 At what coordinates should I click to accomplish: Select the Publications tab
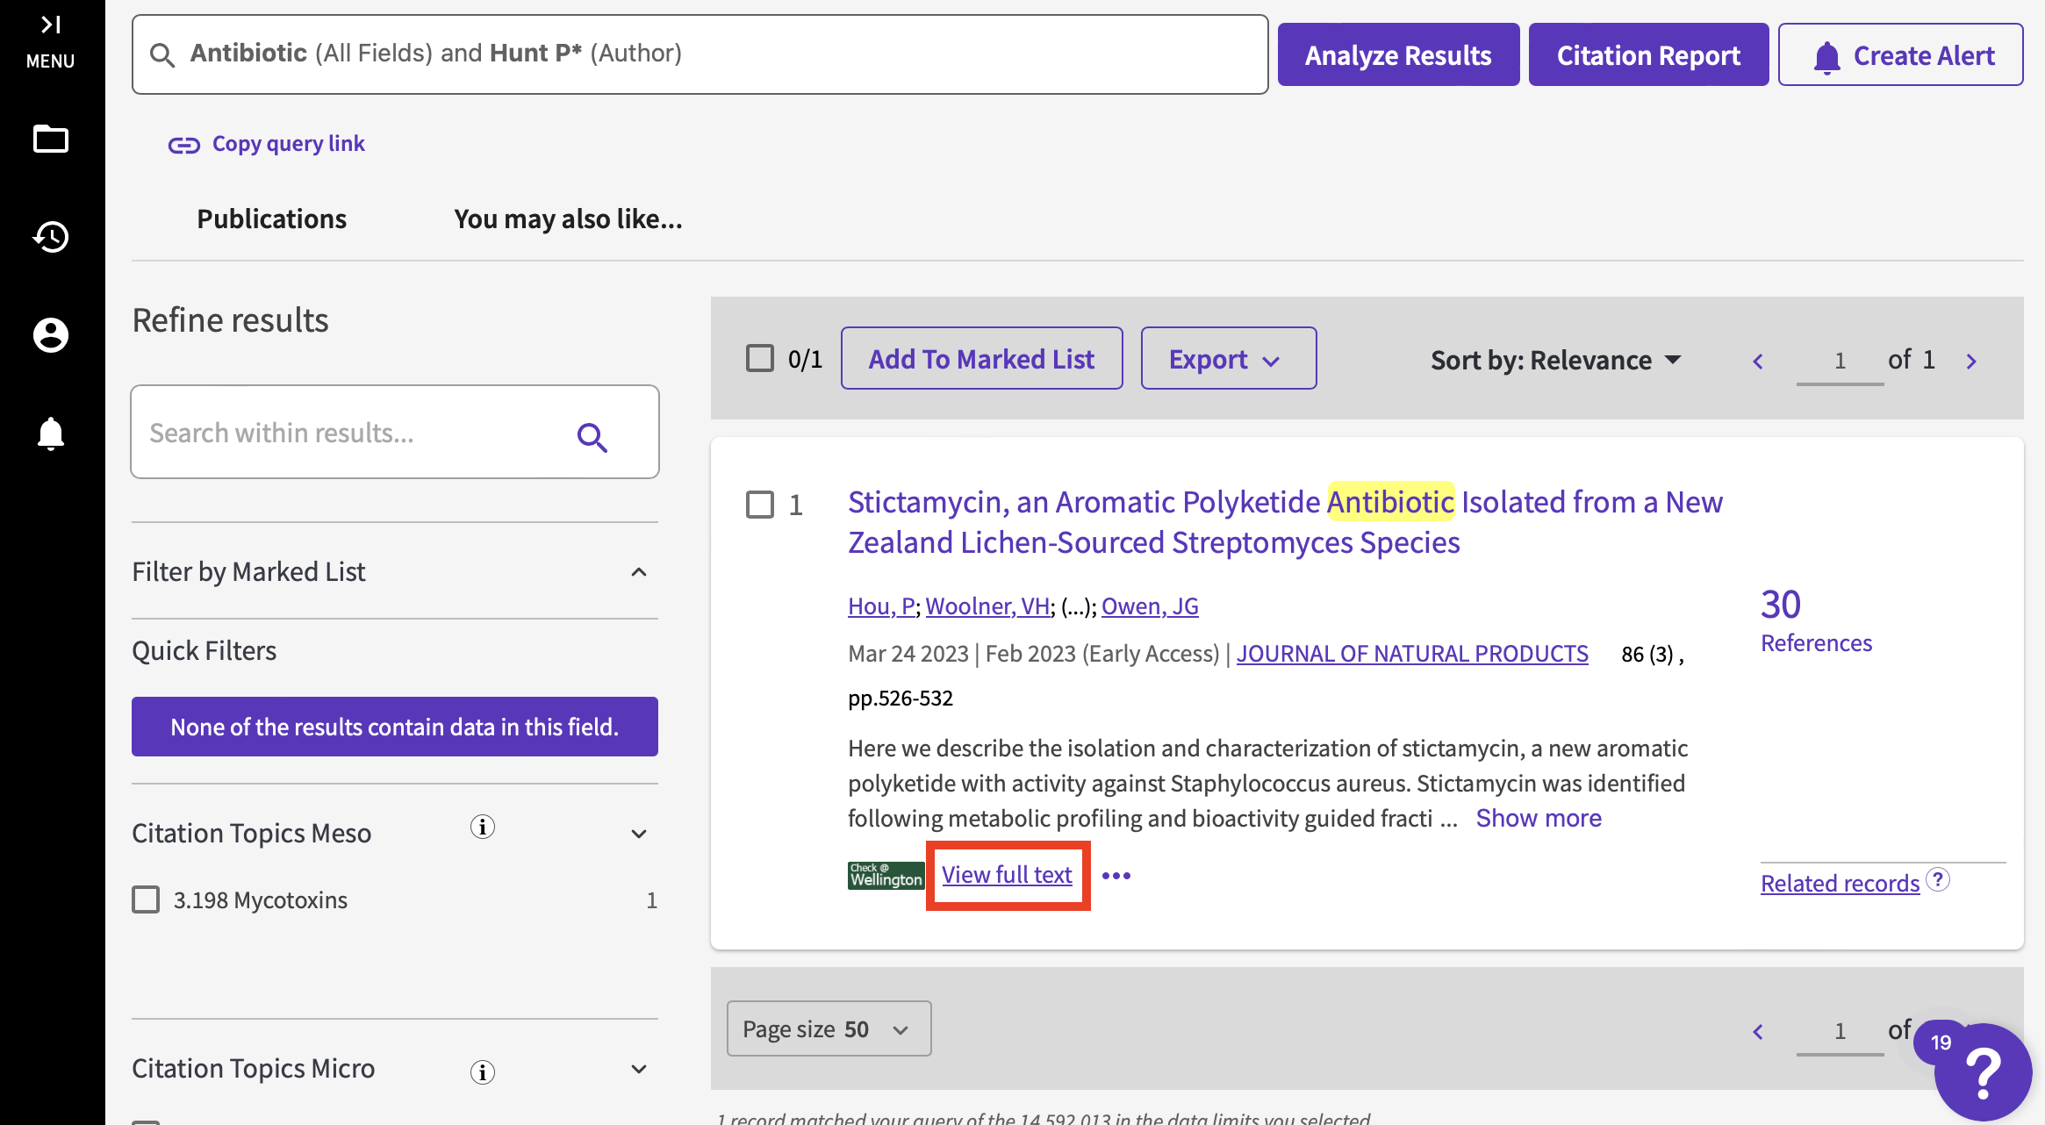[x=271, y=219]
